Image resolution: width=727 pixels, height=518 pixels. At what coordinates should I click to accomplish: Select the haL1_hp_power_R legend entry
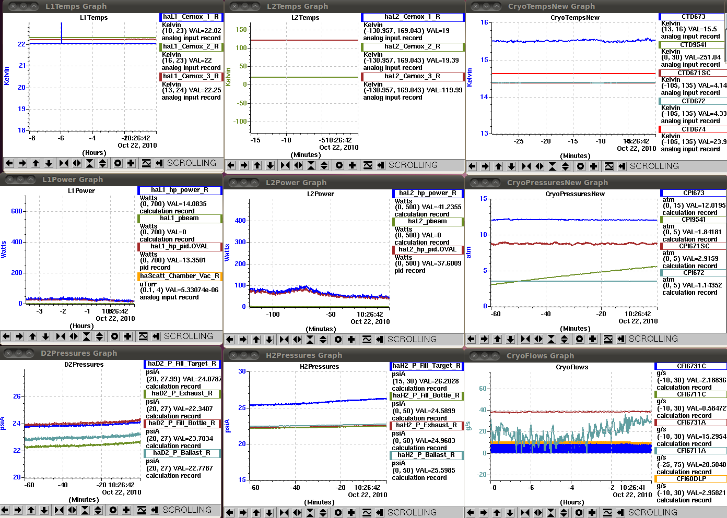click(x=180, y=190)
